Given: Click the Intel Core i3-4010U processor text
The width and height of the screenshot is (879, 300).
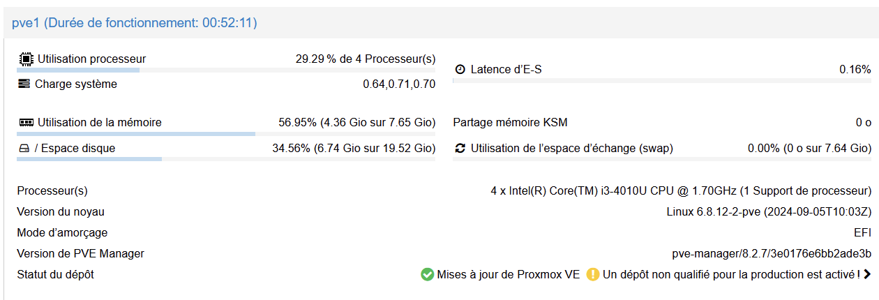Looking at the screenshot, I should 681,191.
